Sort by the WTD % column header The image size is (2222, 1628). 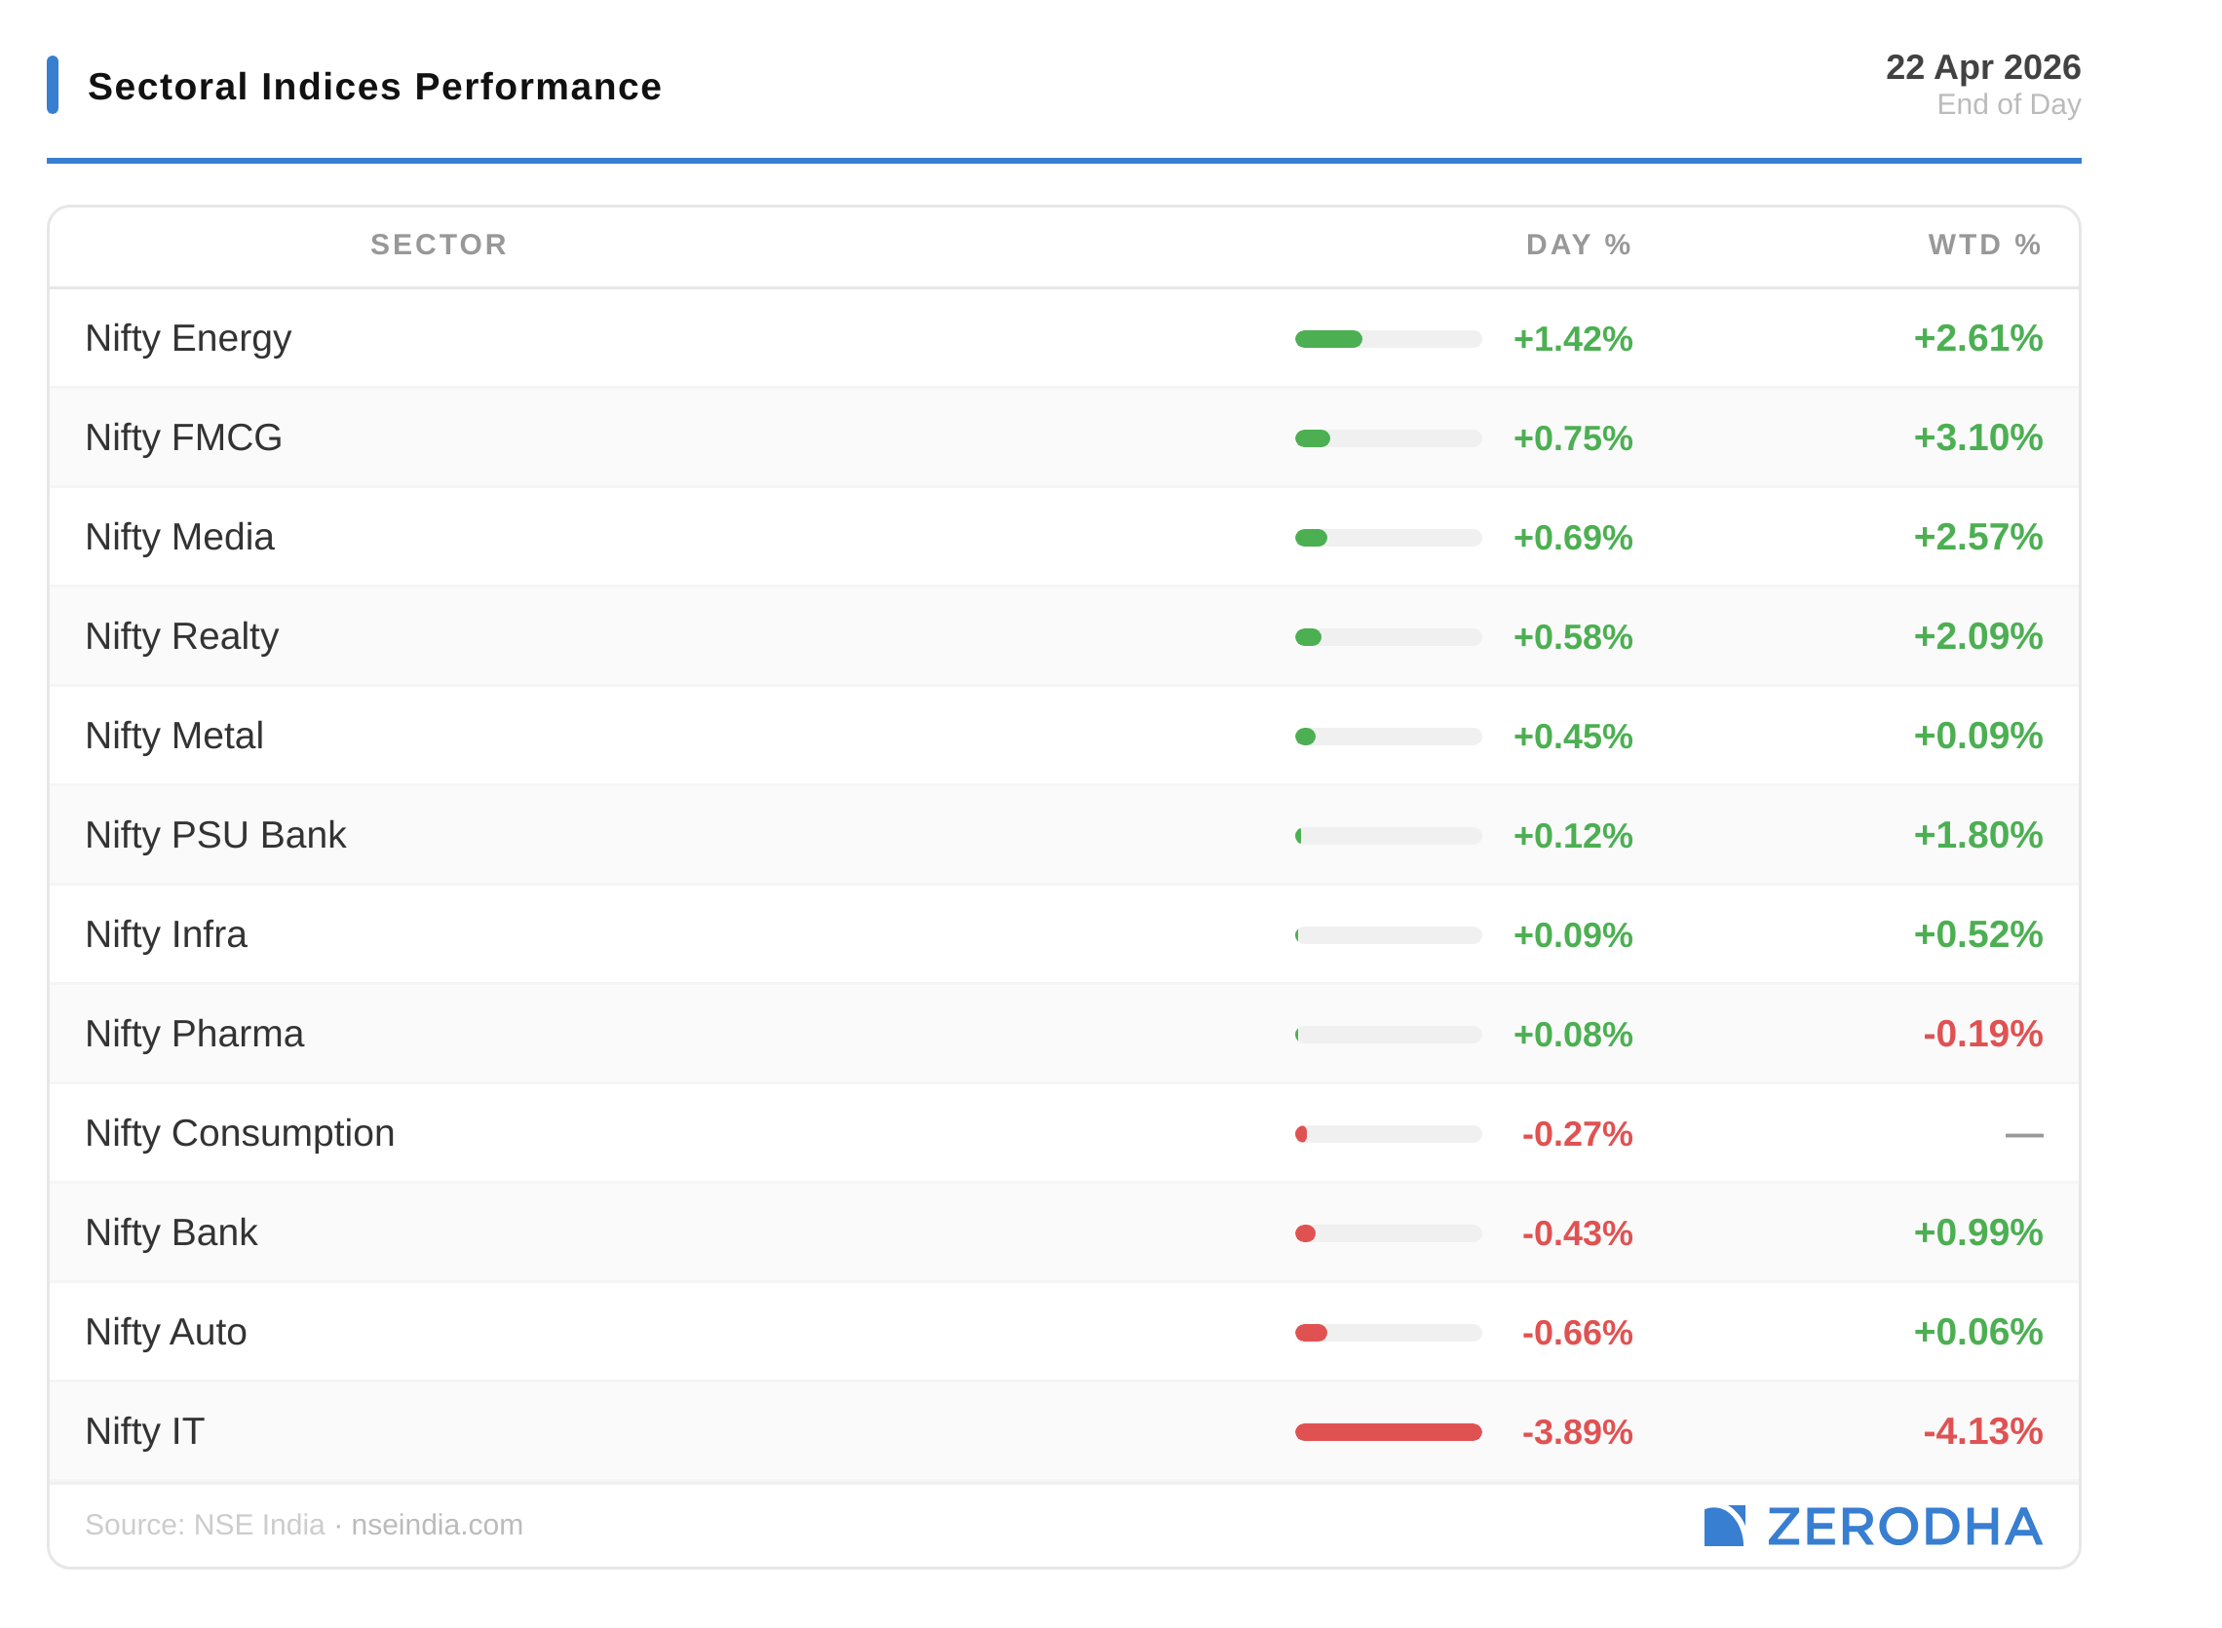pyautogui.click(x=1983, y=245)
